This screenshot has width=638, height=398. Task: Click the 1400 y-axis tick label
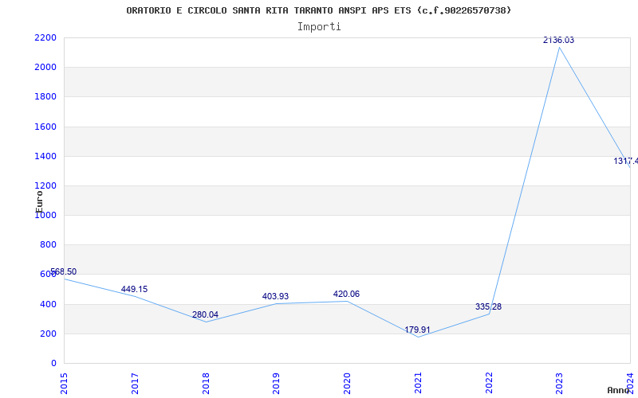[x=45, y=156]
